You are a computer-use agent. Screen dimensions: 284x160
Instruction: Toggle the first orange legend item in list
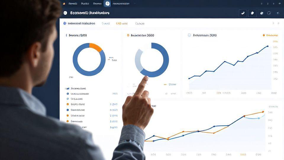pyautogui.click(x=68, y=104)
